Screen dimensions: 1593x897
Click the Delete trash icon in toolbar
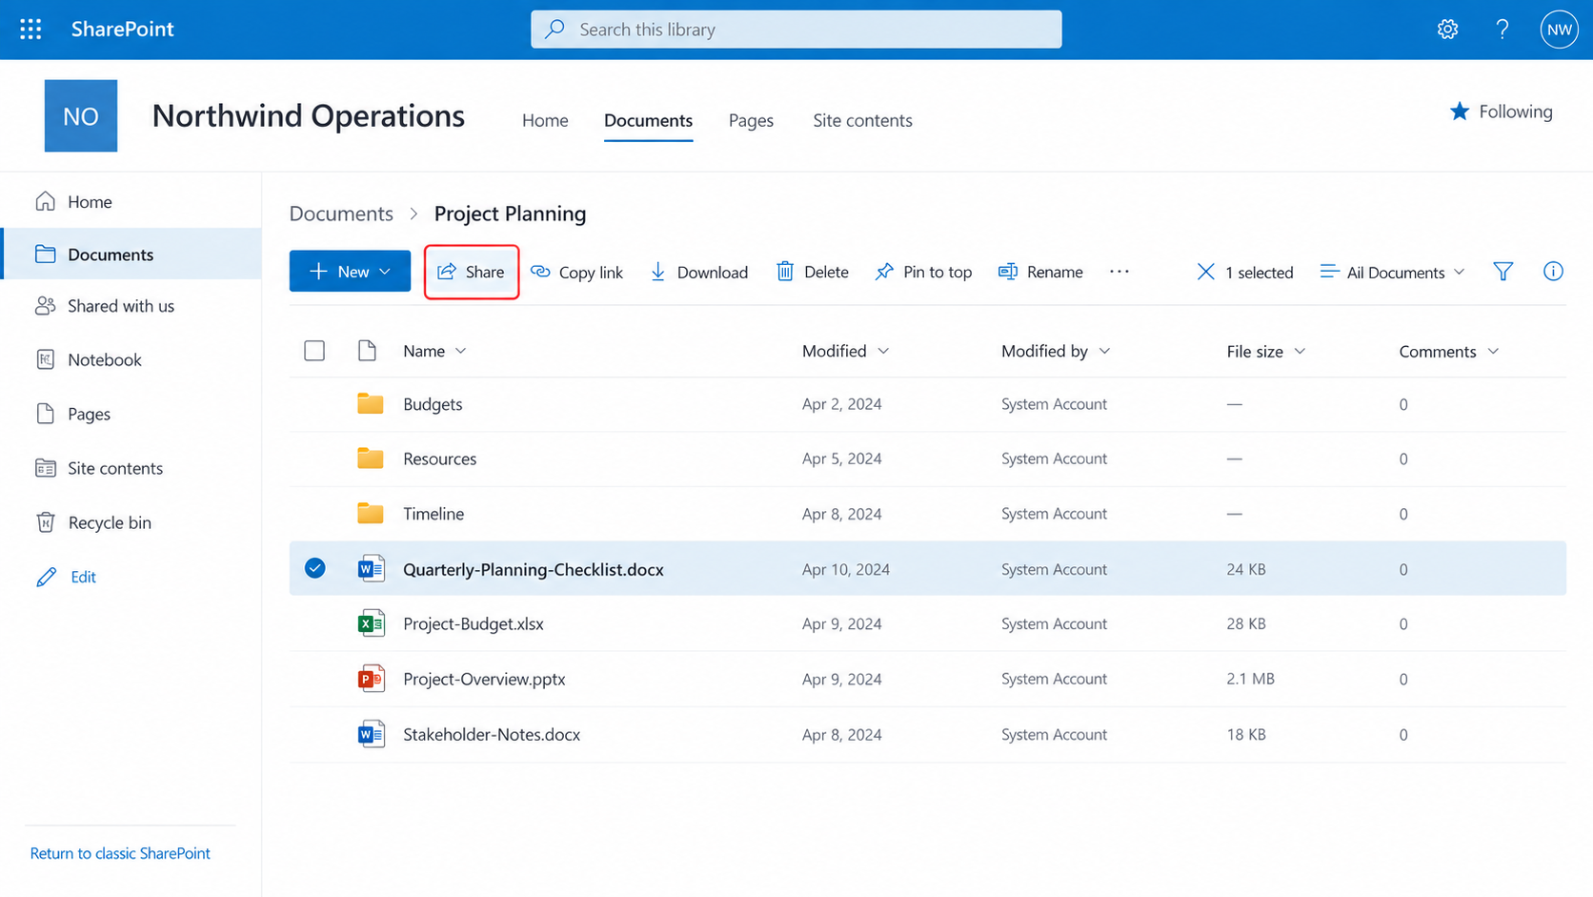pyautogui.click(x=785, y=272)
